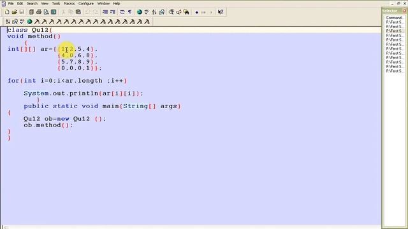Open Print Preview from the toolbar
Image resolution: width=408 pixels, height=229 pixels.
point(46,12)
